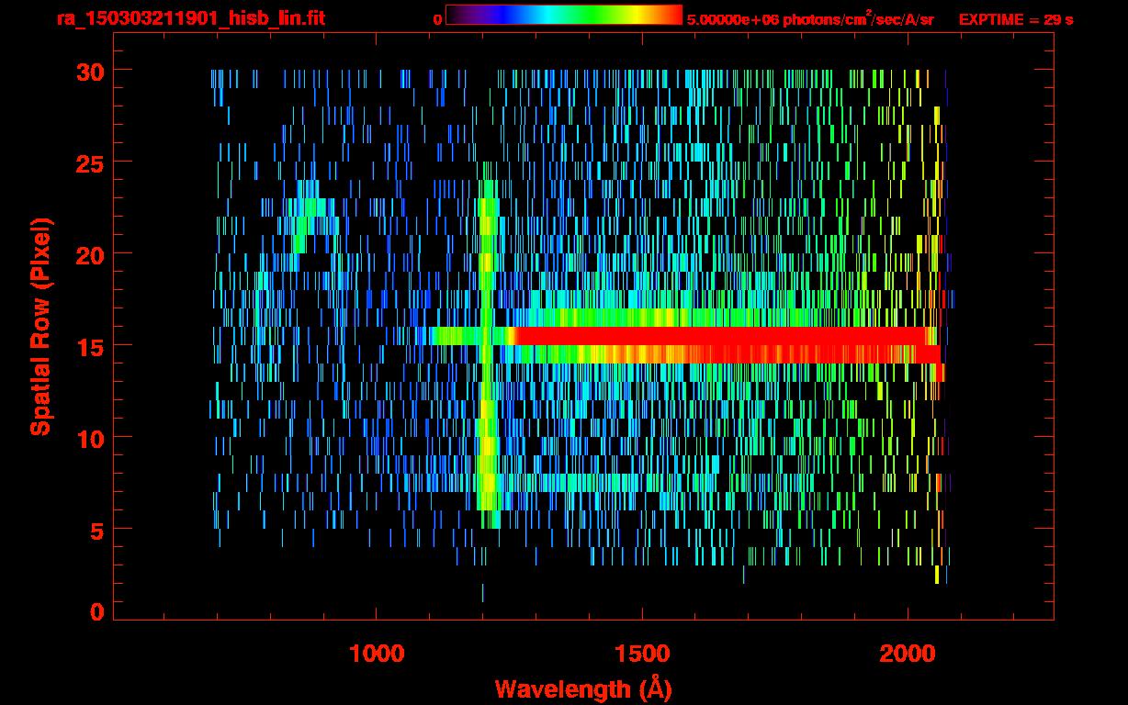The image size is (1128, 705).
Task: Click the EXPTIME = 29 s text
Action: [1016, 19]
